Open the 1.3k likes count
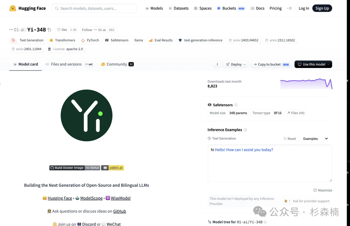This screenshot has height=226, width=350. coord(73,30)
